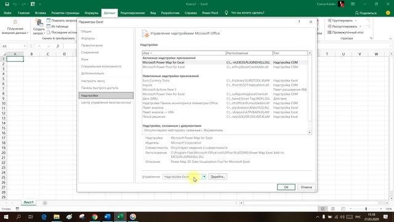Click the Поделиться share button

366,13
